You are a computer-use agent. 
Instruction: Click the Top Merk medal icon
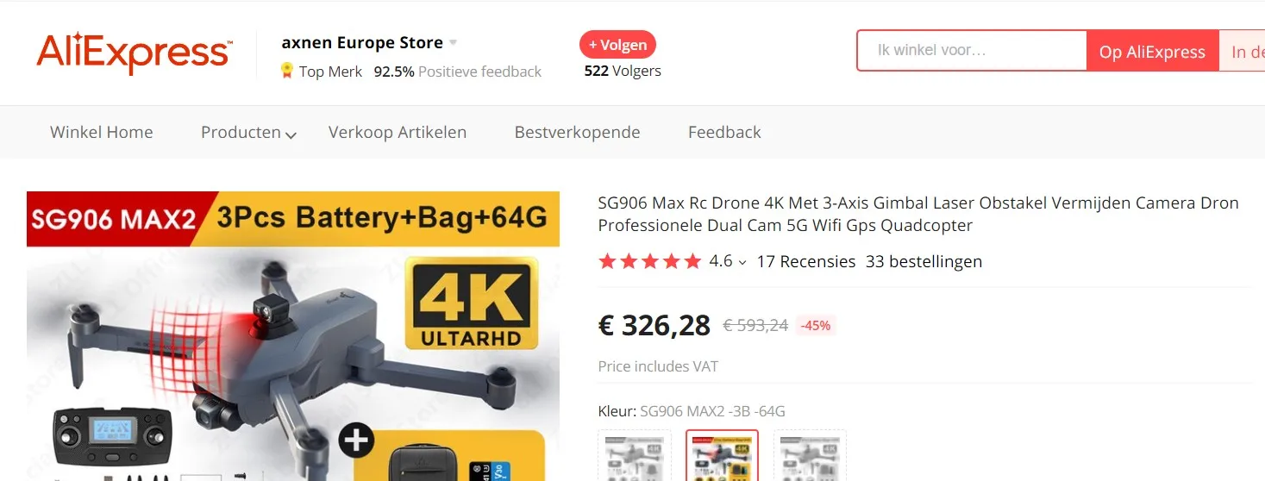click(287, 72)
